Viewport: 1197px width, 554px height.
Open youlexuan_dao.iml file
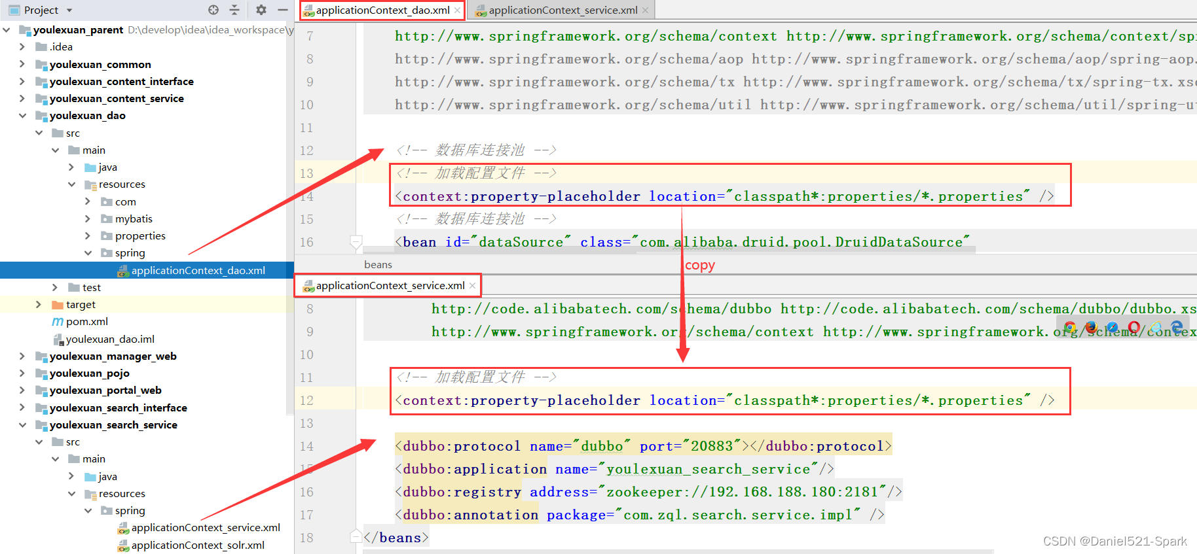click(110, 339)
